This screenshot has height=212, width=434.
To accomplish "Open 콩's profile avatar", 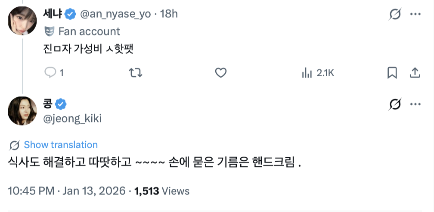I will click(22, 111).
